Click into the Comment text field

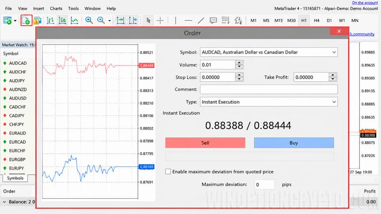(x=269, y=89)
